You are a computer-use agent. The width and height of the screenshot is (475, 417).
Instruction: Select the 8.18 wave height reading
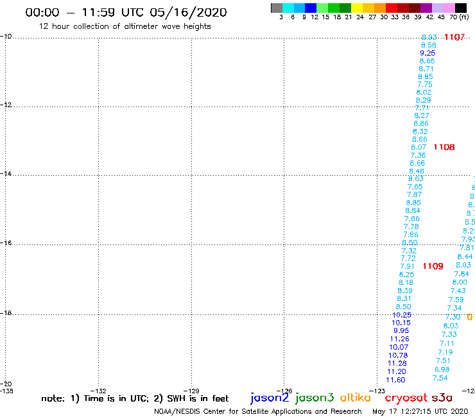tap(406, 282)
